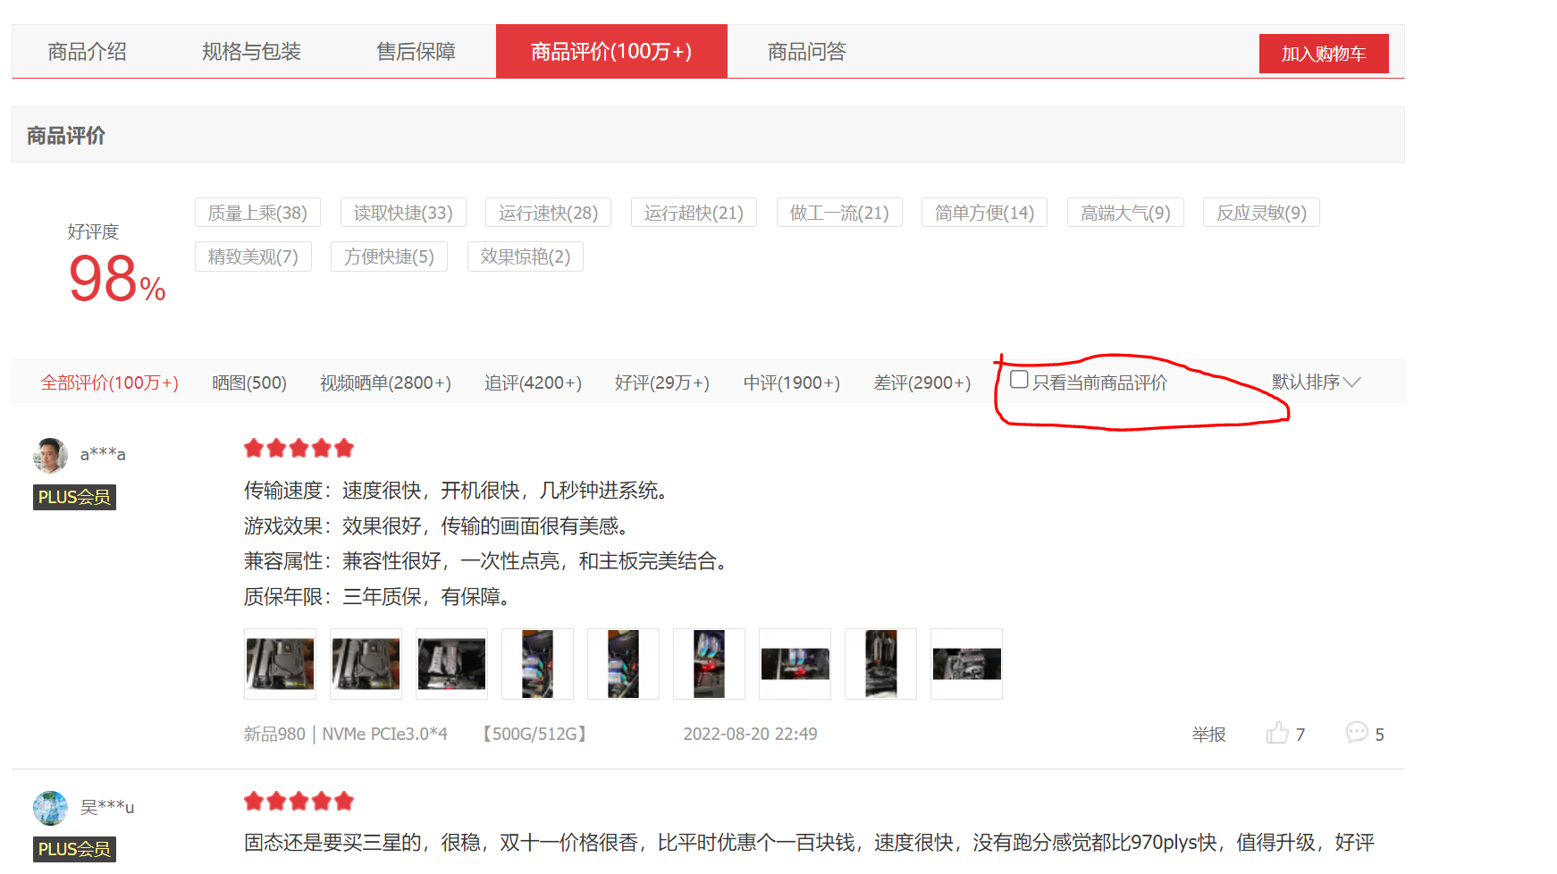Image resolution: width=1557 pixels, height=874 pixels.
Task: Click PLUS会员 badge under 吴***u
Action: click(x=74, y=849)
